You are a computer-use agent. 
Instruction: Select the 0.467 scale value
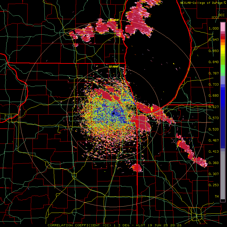[214, 140]
